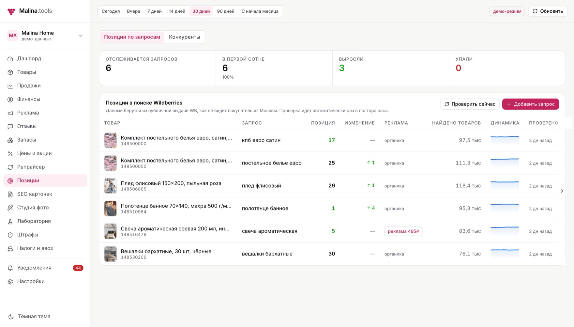Open the вешалки бархатные dynamics sparkline
Screen dimensions: 574x327
pyautogui.click(x=505, y=254)
